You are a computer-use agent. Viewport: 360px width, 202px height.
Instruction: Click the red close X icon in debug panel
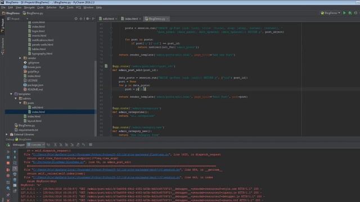[x=8, y=200]
